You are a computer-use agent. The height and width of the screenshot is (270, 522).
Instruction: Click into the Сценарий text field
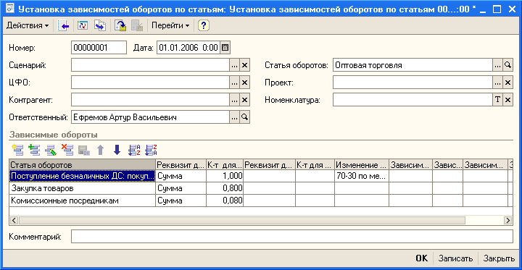150,65
